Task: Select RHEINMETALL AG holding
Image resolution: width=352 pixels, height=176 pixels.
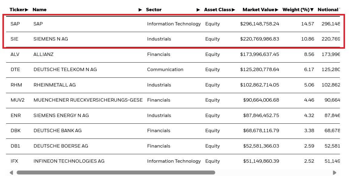Action: [x=54, y=85]
